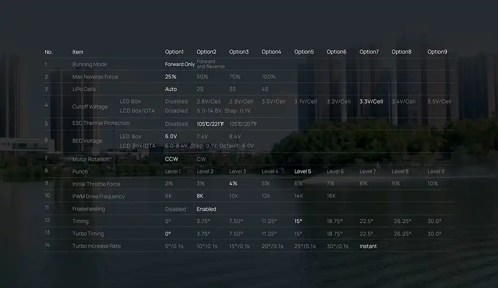Select Auto in the LiPo Cells row

coord(171,89)
